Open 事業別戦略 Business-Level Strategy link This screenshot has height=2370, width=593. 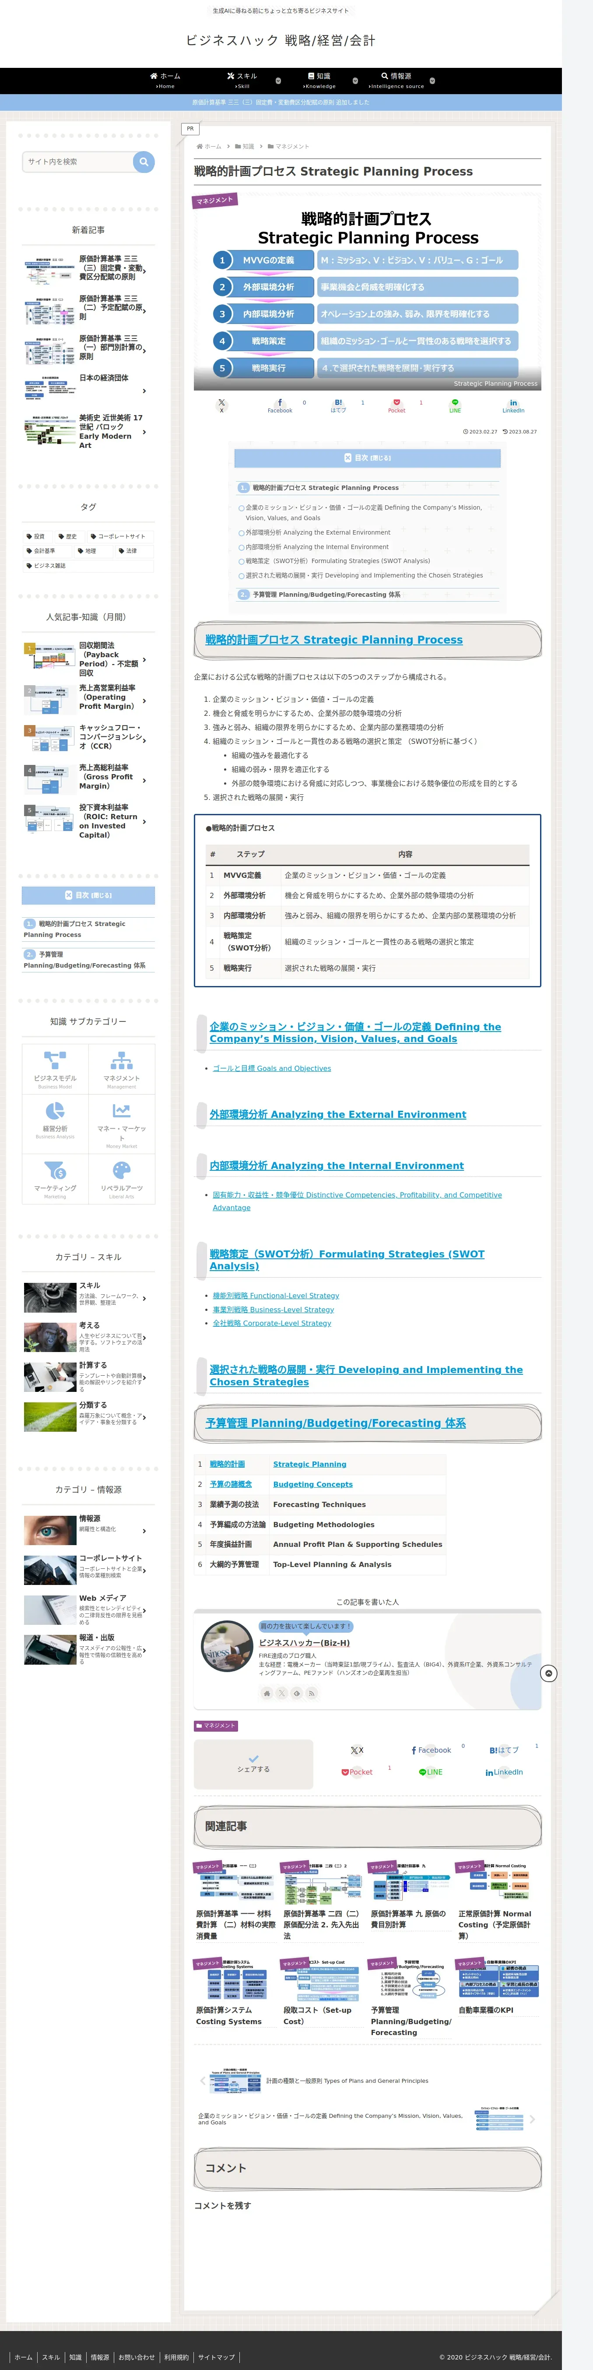point(273,1309)
